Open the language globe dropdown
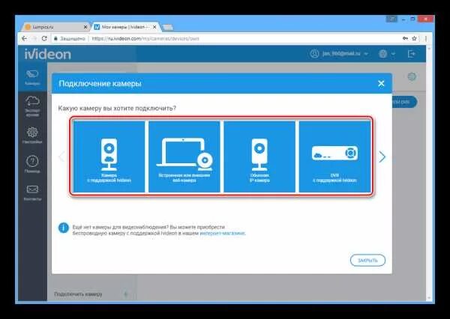The width and height of the screenshot is (450, 319). point(387,54)
